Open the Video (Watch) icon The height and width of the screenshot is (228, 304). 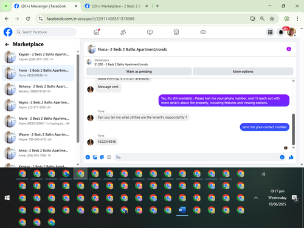tap(150, 32)
